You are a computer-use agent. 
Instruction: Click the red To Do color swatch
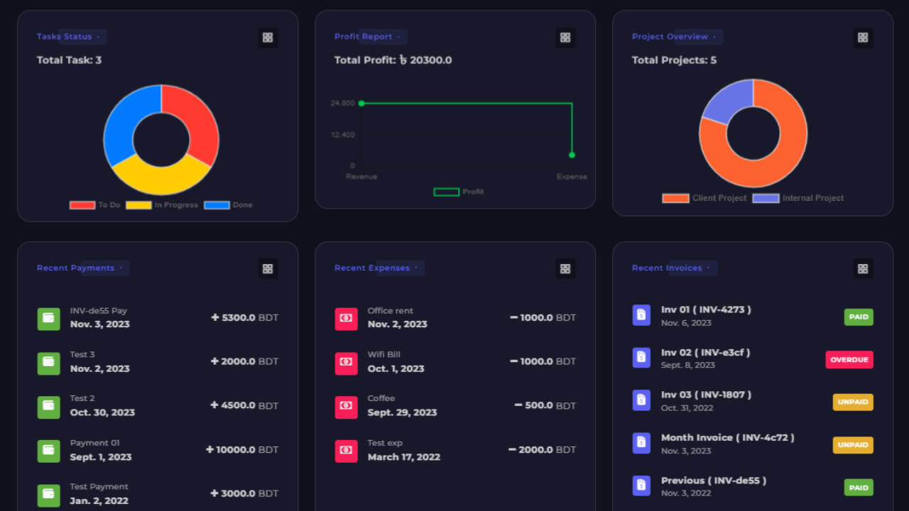(82, 204)
